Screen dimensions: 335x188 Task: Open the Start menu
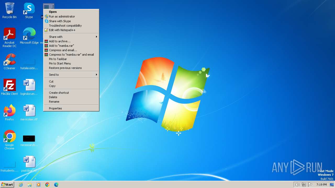tap(7, 185)
